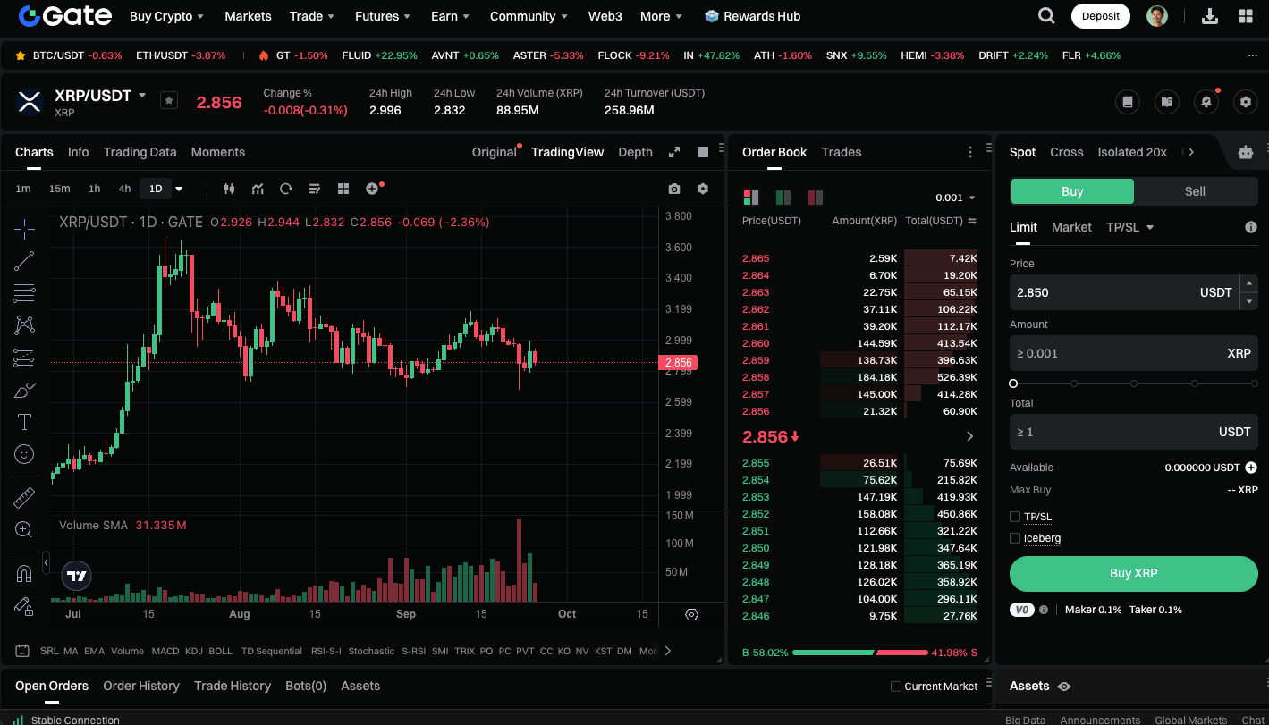Image resolution: width=1269 pixels, height=725 pixels.
Task: Open the trading bot robot icon
Action: pyautogui.click(x=1246, y=153)
